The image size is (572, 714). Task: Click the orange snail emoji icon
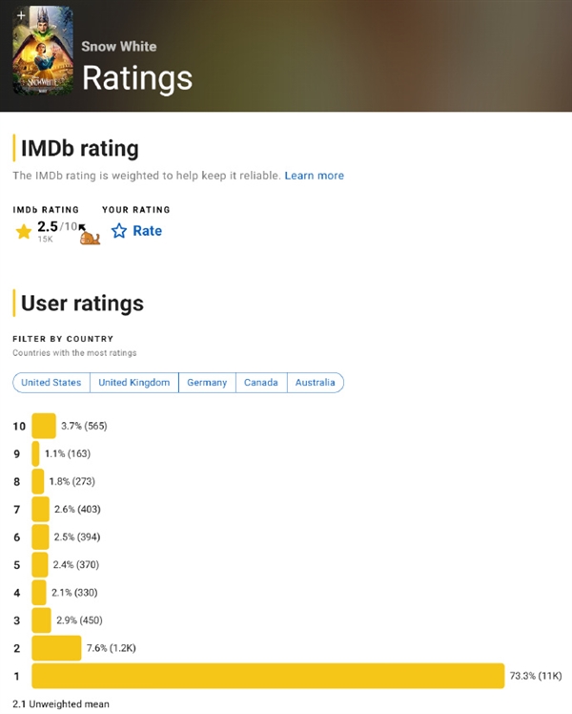(90, 238)
